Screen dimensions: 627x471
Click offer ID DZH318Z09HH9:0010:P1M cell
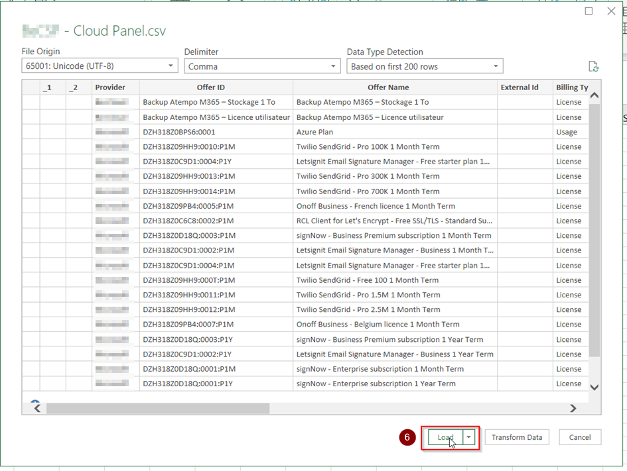[x=216, y=146]
